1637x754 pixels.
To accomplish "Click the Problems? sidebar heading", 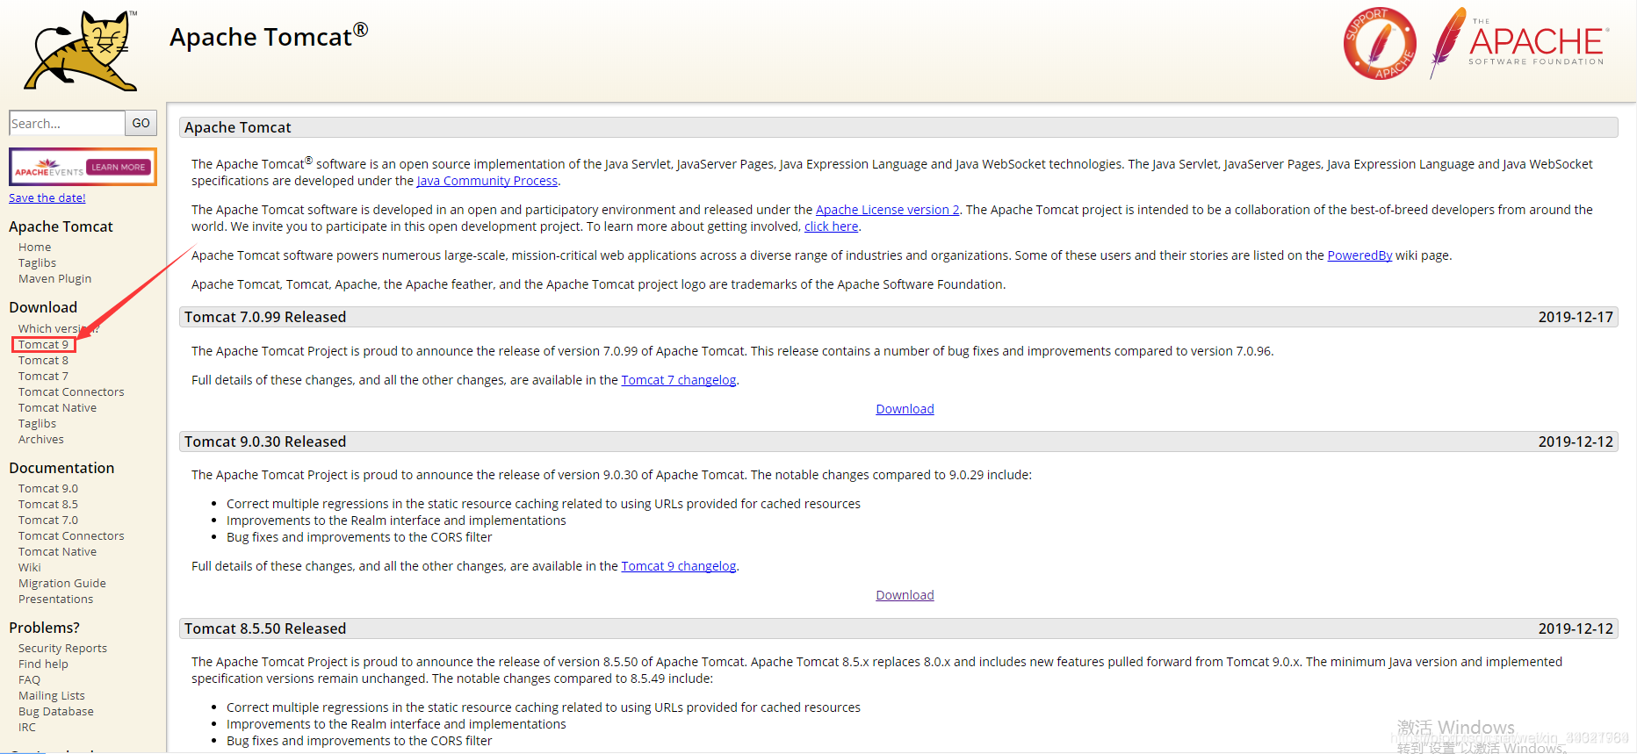I will 44,628.
